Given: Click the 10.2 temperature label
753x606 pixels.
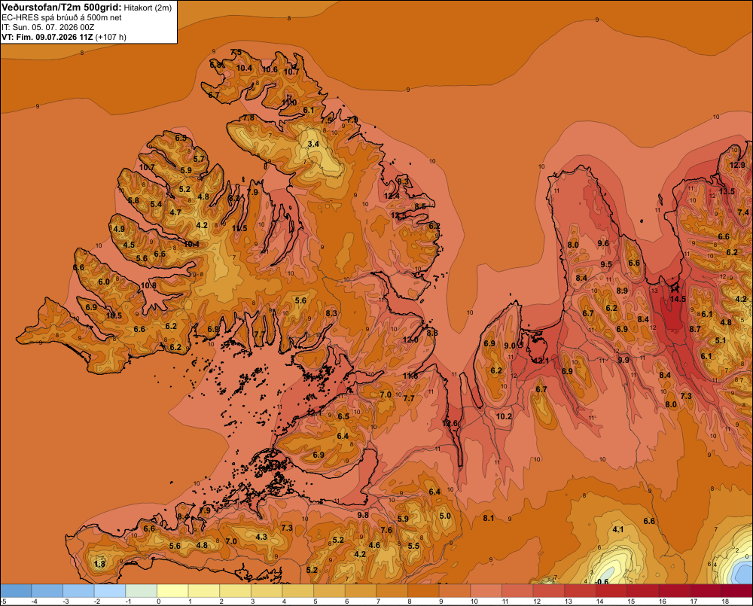Looking at the screenshot, I should tap(504, 416).
